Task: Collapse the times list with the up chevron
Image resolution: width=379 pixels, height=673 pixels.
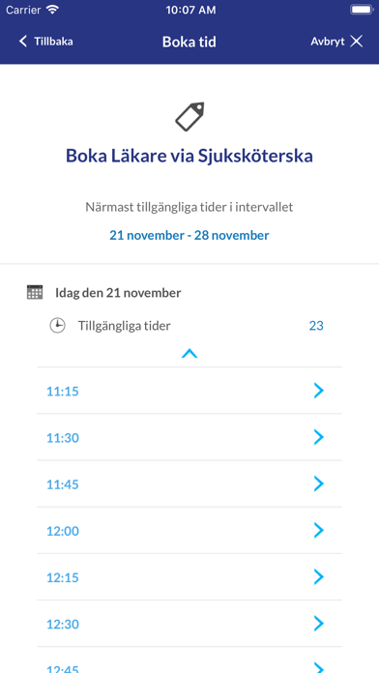Action: (189, 353)
